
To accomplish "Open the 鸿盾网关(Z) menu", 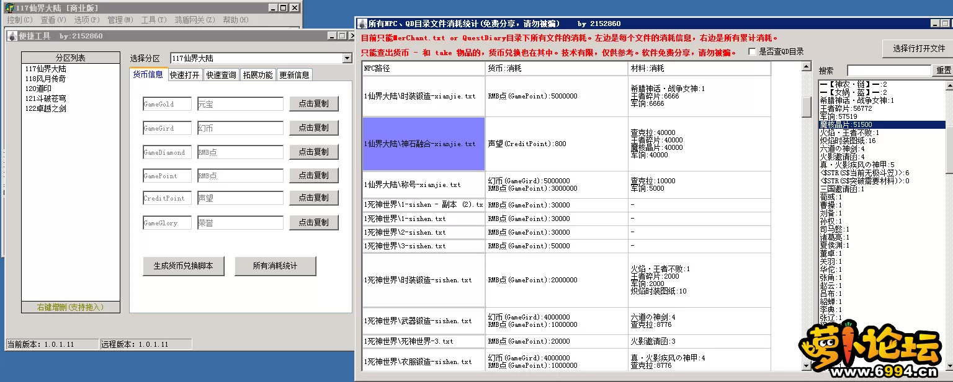I will coord(195,20).
